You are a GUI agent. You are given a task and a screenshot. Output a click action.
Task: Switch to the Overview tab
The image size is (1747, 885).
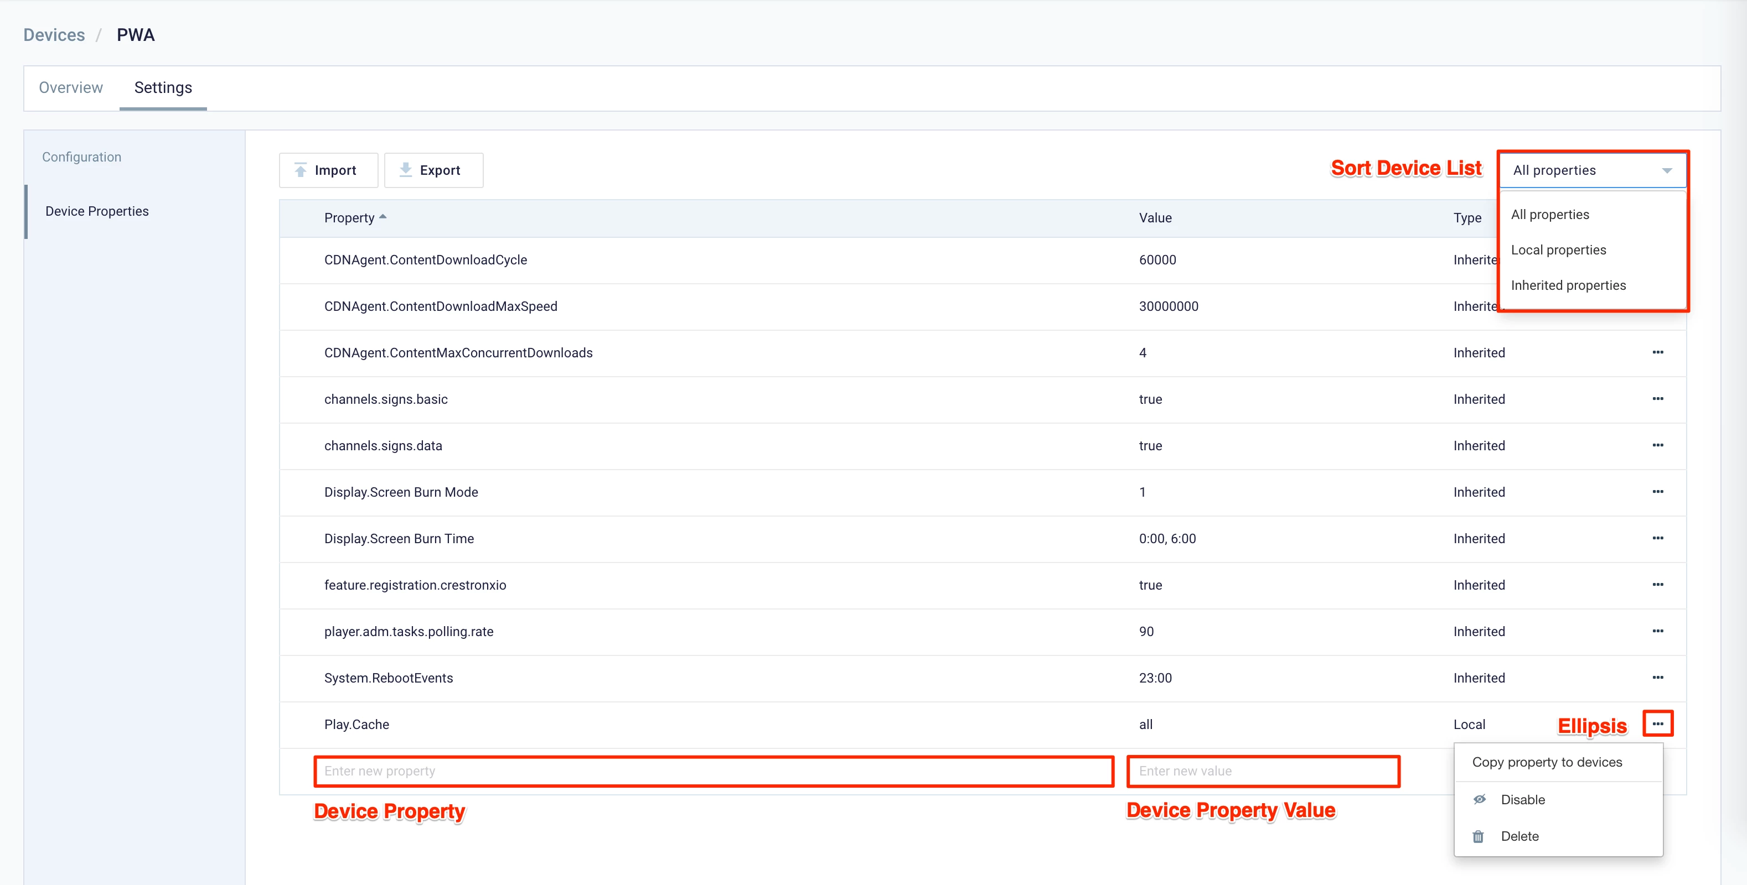70,87
